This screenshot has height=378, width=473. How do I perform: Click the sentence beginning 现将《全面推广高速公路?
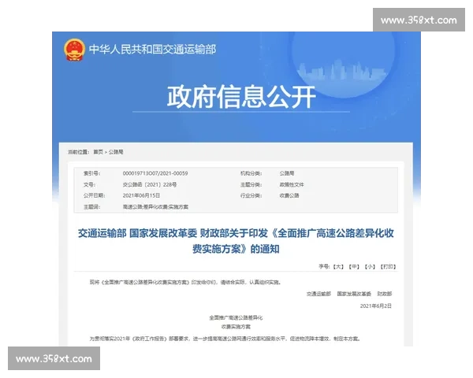point(186,282)
